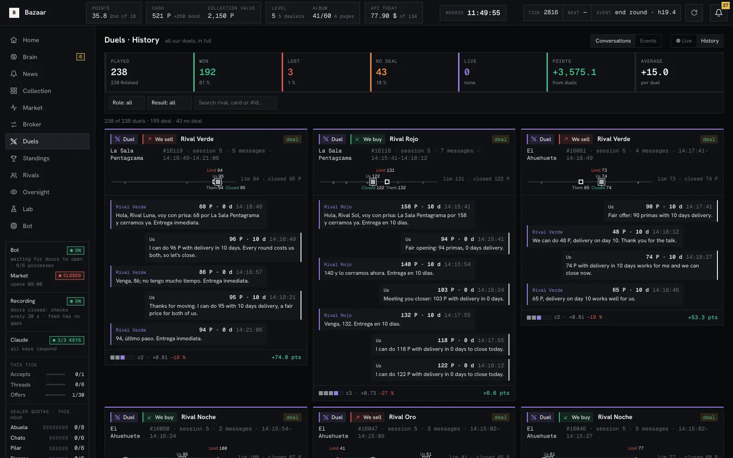Image resolution: width=733 pixels, height=458 pixels.
Task: Click the WON 192 stat card
Action: 237,72
